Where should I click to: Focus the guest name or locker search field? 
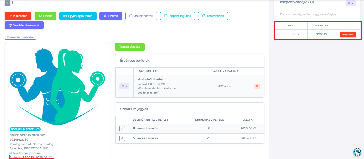tap(317, 14)
